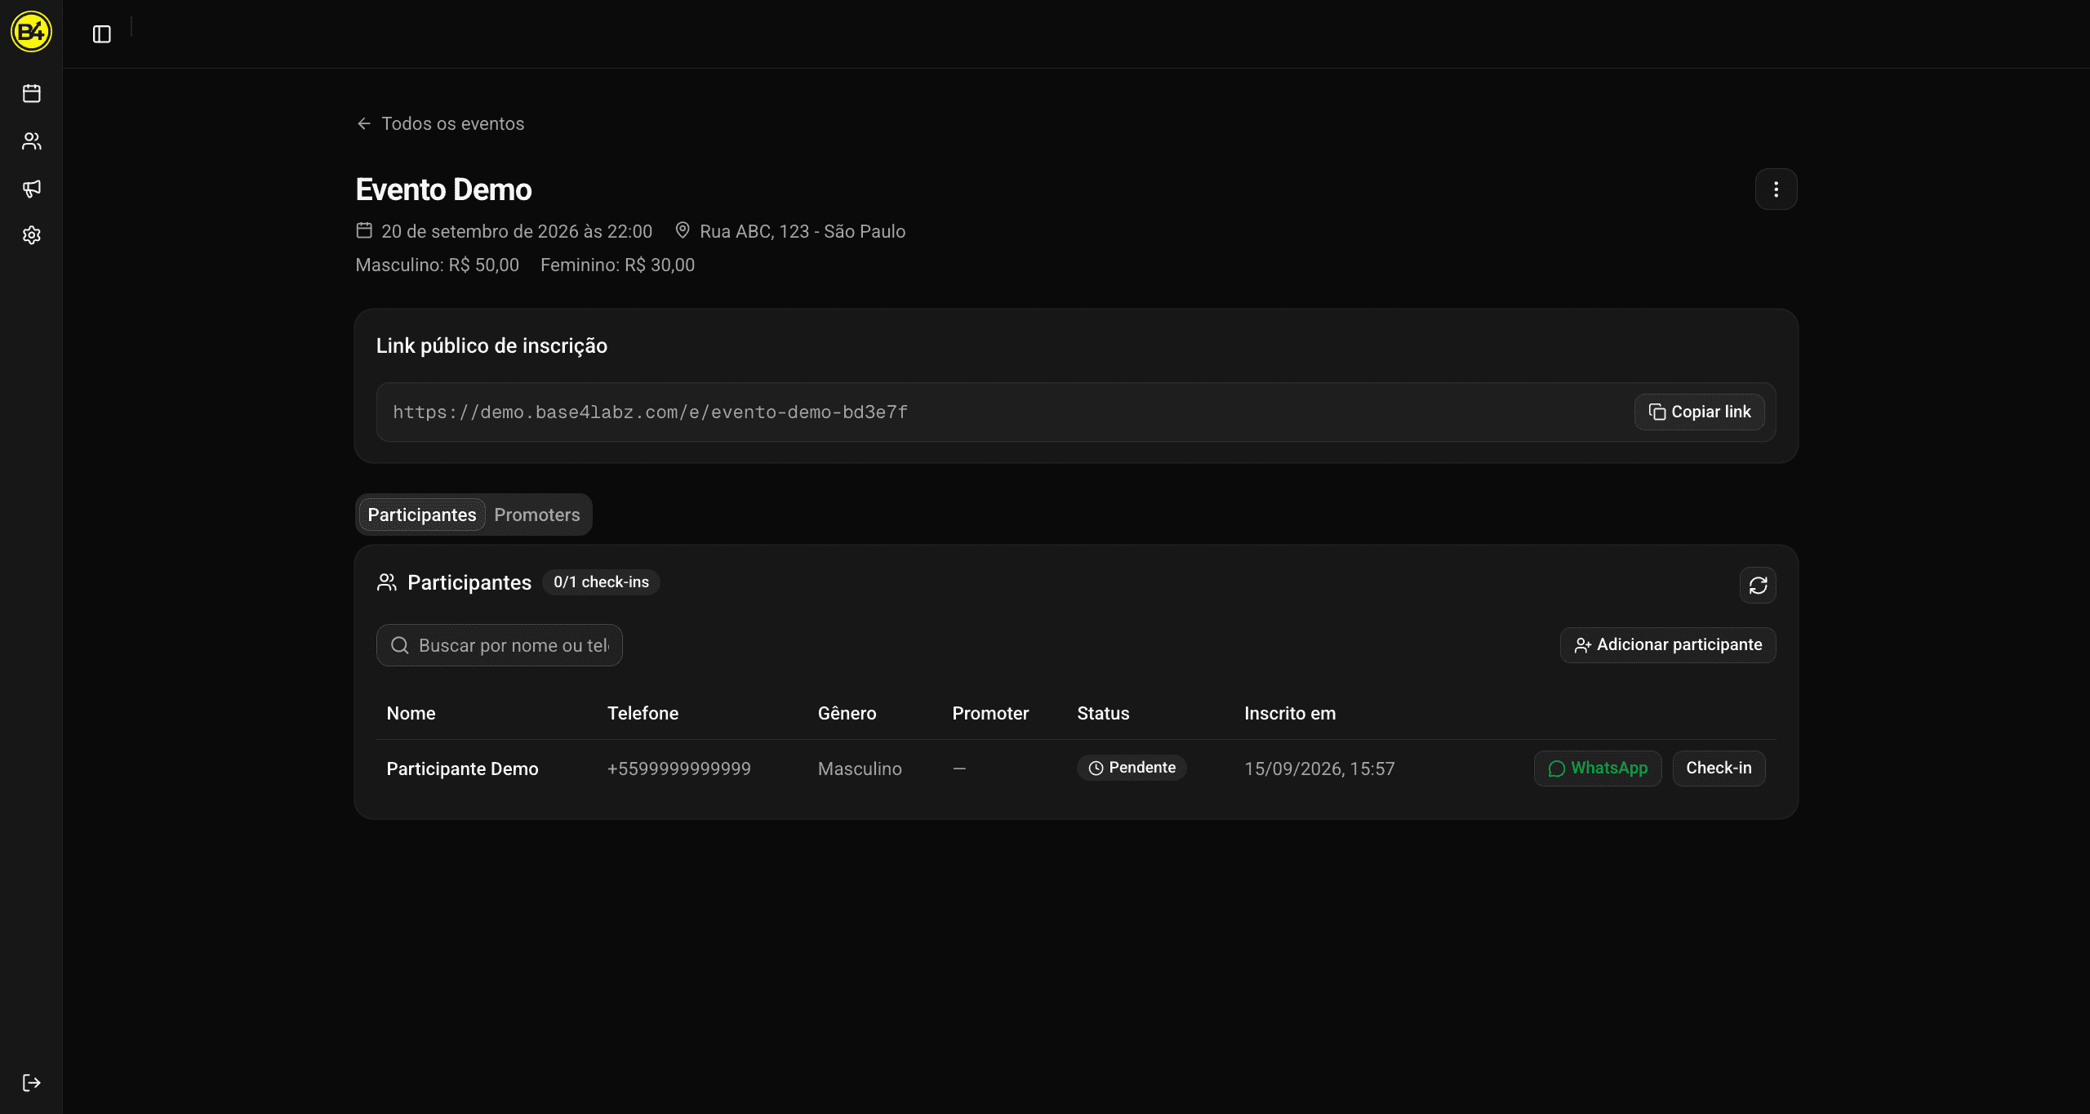
Task: Check in Participante Demo
Action: pyautogui.click(x=1719, y=769)
